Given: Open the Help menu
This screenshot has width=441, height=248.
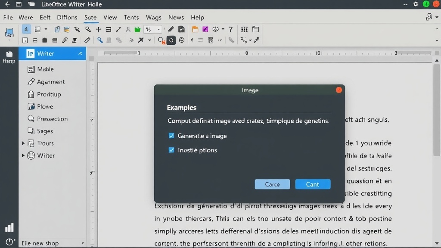Looking at the screenshot, I should pos(197,17).
